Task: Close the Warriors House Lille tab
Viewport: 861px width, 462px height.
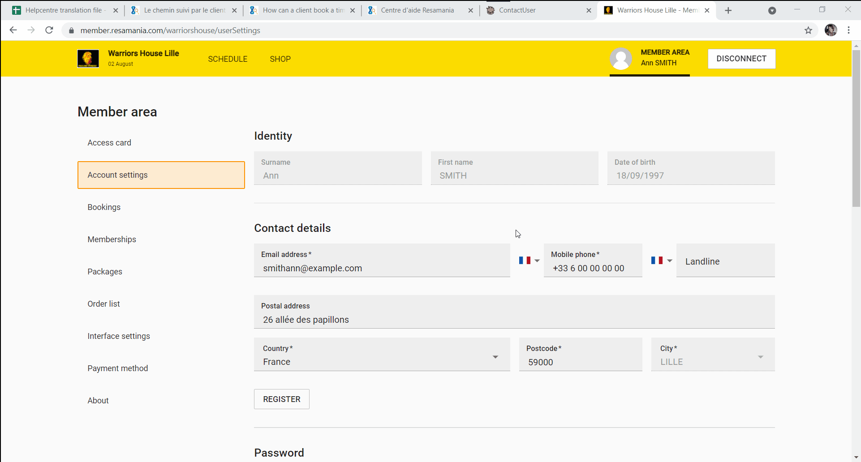Action: click(x=707, y=10)
